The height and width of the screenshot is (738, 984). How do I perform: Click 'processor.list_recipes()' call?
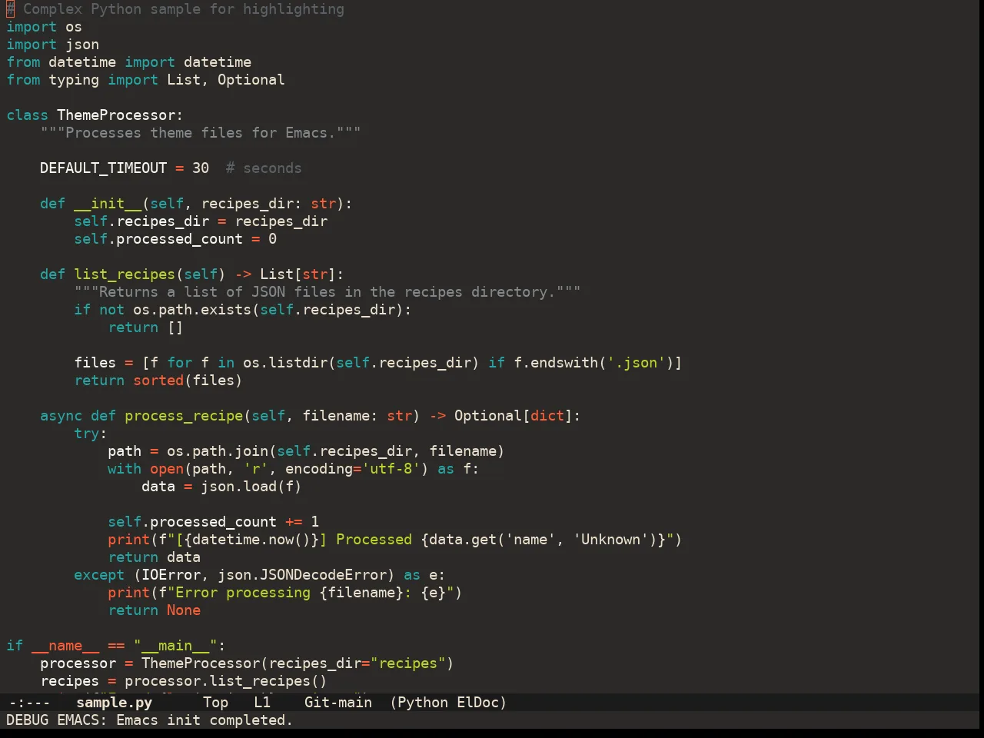(x=225, y=681)
